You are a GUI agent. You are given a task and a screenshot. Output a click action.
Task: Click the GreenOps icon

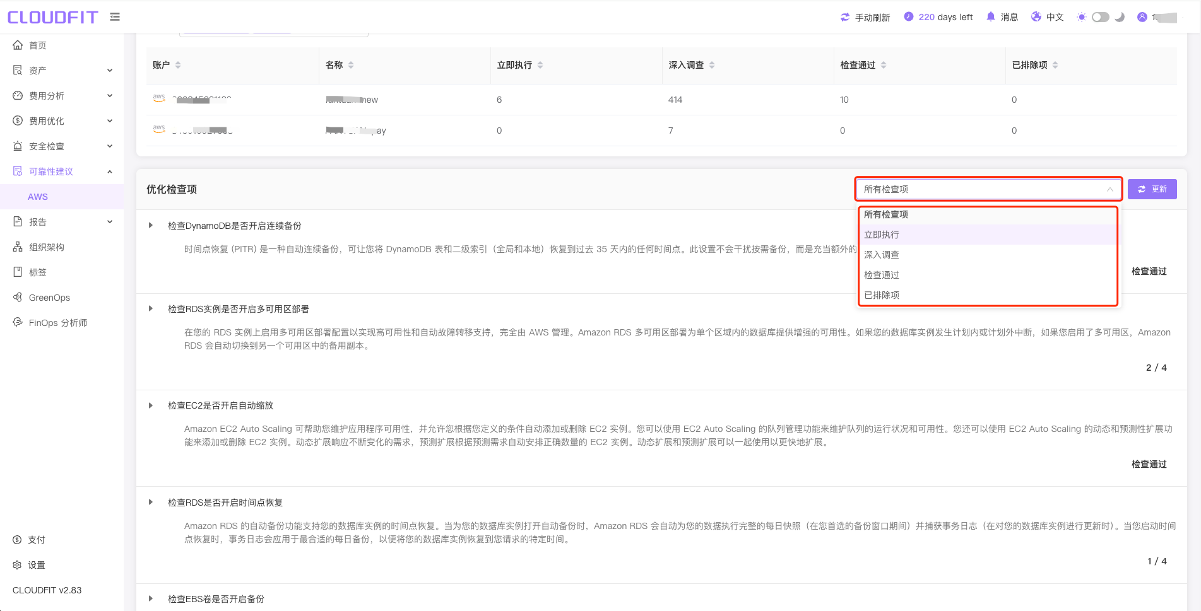click(x=18, y=298)
